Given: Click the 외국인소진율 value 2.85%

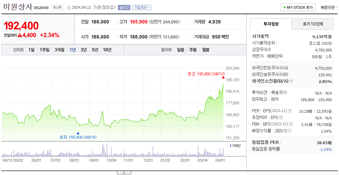Looking at the screenshot, I should [325, 82].
